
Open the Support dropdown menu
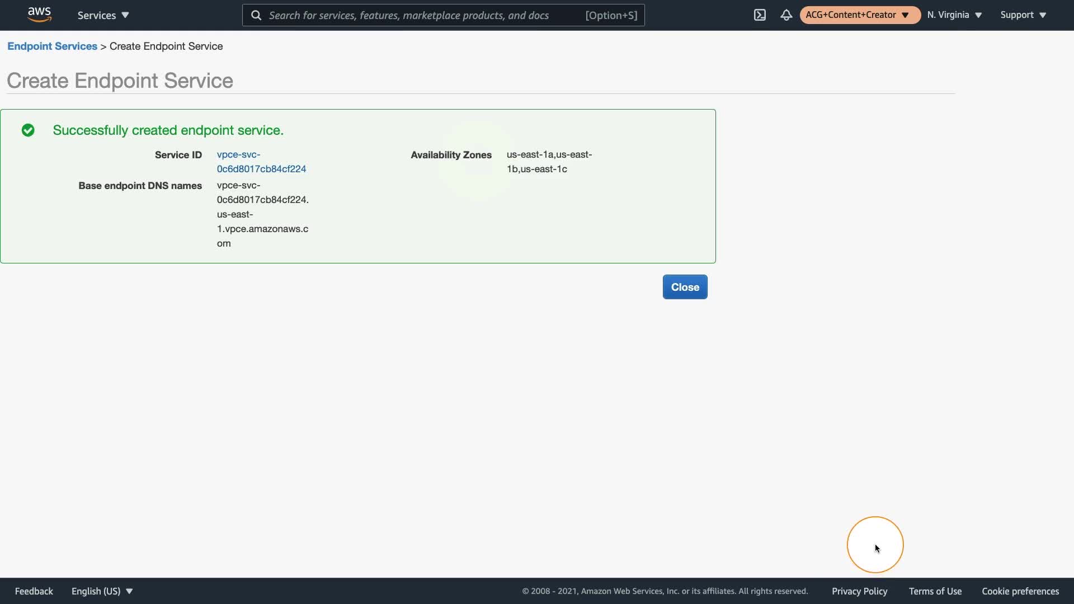coord(1023,15)
